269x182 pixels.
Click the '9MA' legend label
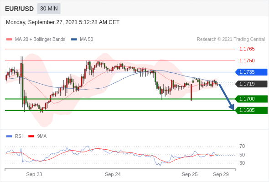coord(42,136)
